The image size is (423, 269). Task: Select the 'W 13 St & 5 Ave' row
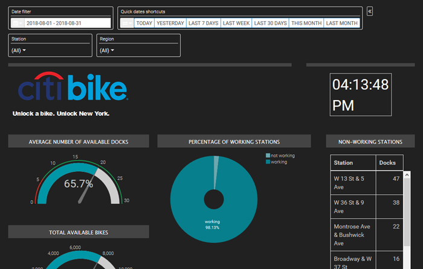pyautogui.click(x=367, y=183)
